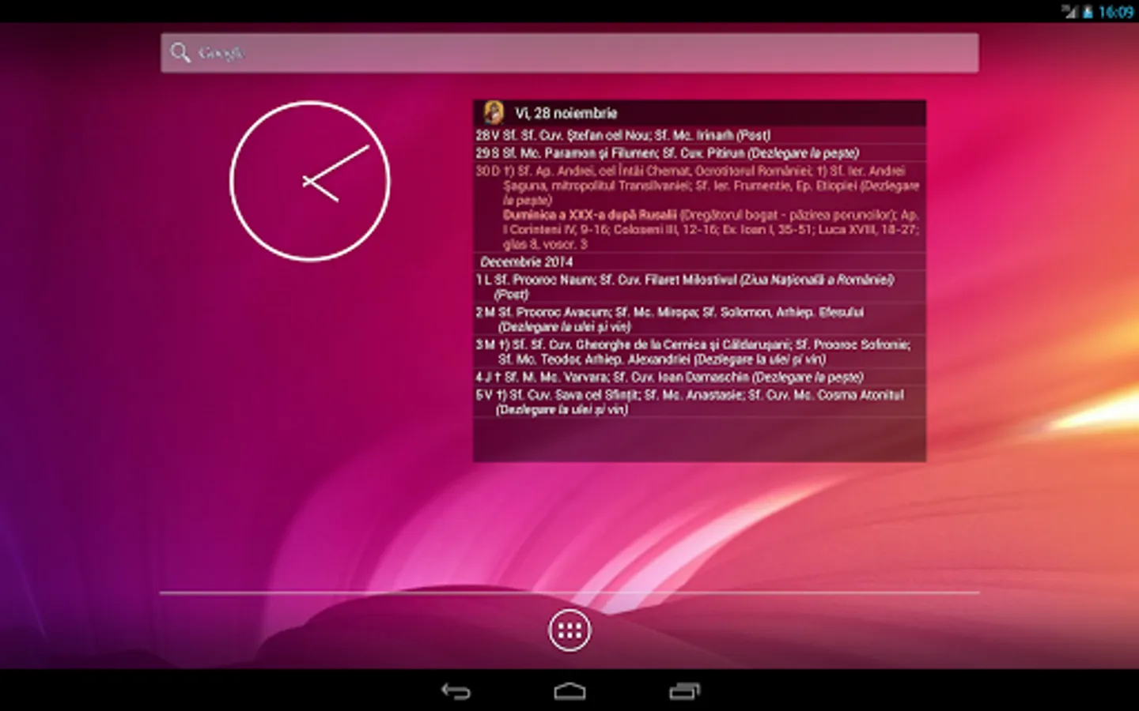Screen dimensions: 1139x711
Task: Open the 5 V Sf. Cuv. Sava entry
Action: point(699,402)
